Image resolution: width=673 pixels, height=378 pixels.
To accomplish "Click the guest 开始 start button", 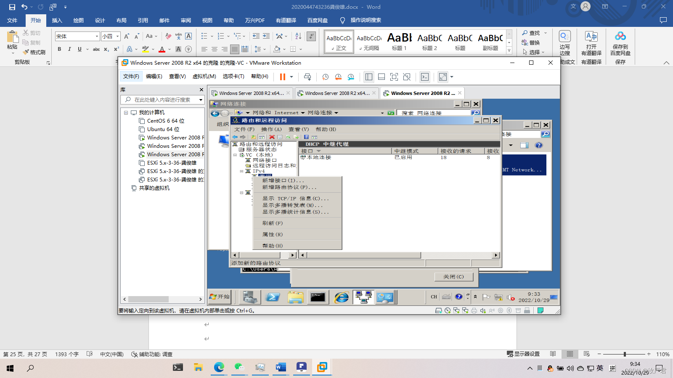I will [220, 297].
